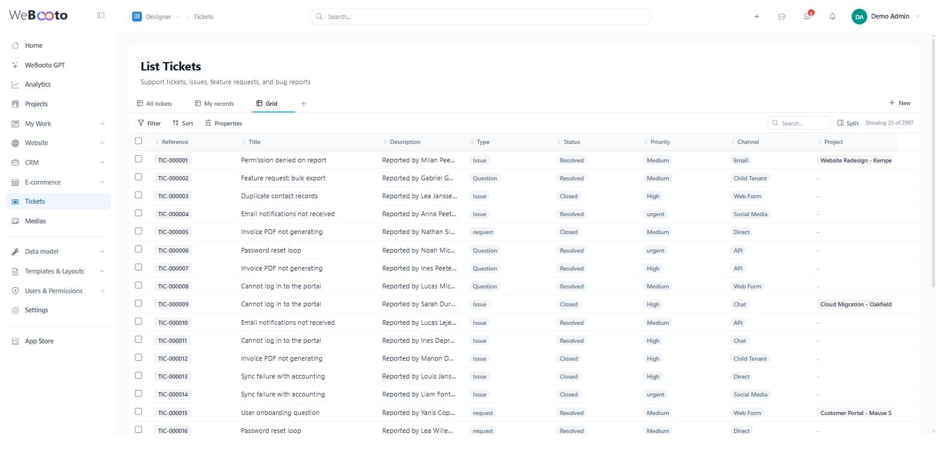Viewport: 936px width, 461px height.
Task: Open the Filter options
Action: tap(149, 123)
